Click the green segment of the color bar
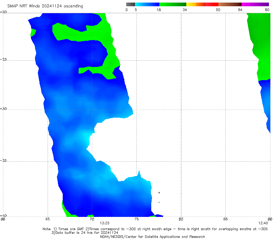 (x=173, y=4)
